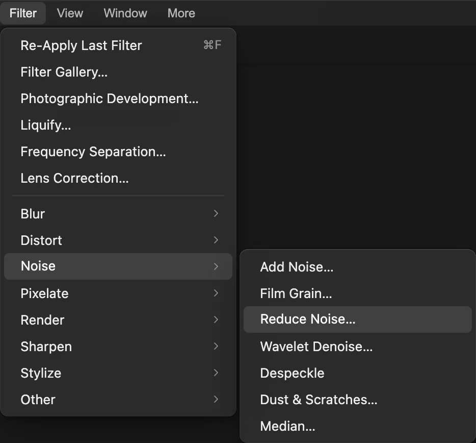Choose Add Noise... from the submenu

[x=358, y=266]
